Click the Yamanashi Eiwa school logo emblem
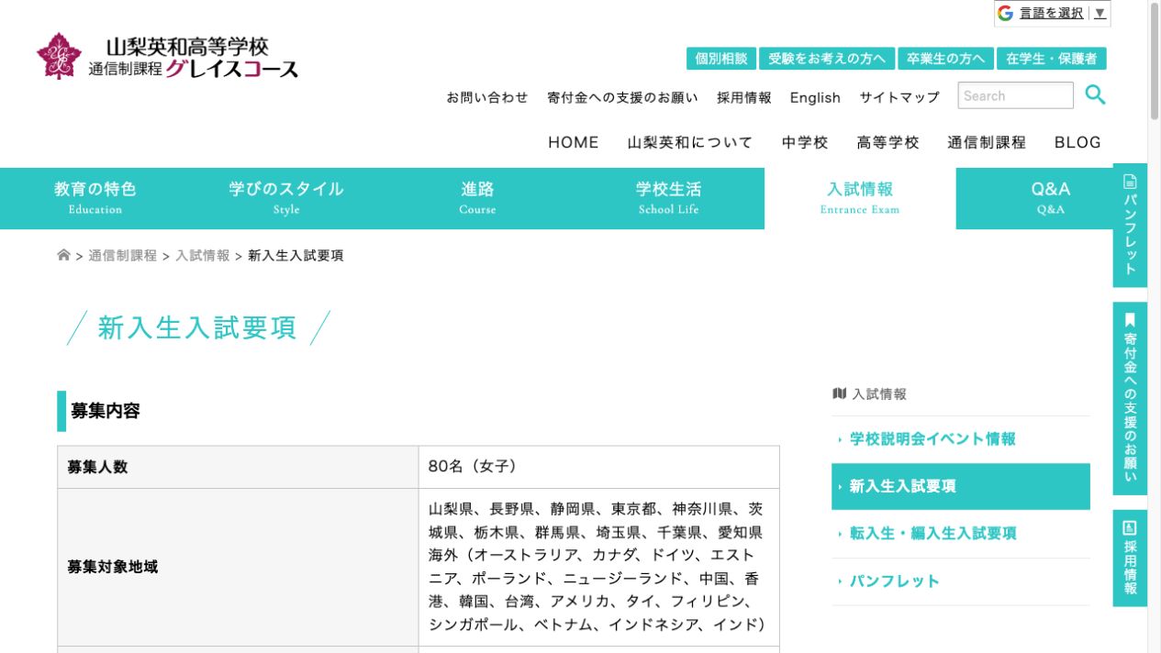Image resolution: width=1161 pixels, height=653 pixels. click(x=59, y=56)
